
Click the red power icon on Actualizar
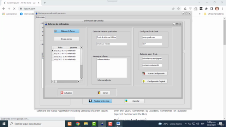tap(62, 93)
